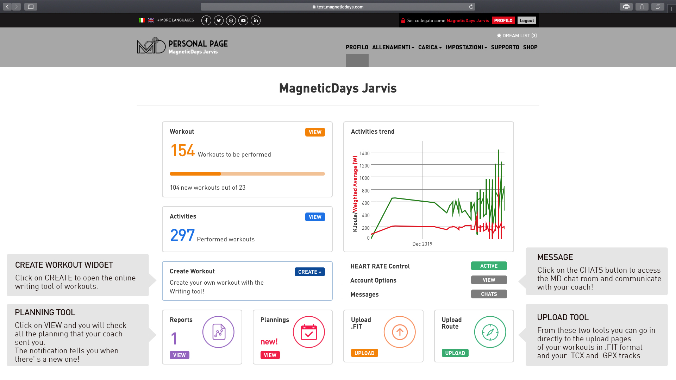Click the workouts progress bar

coord(247,173)
